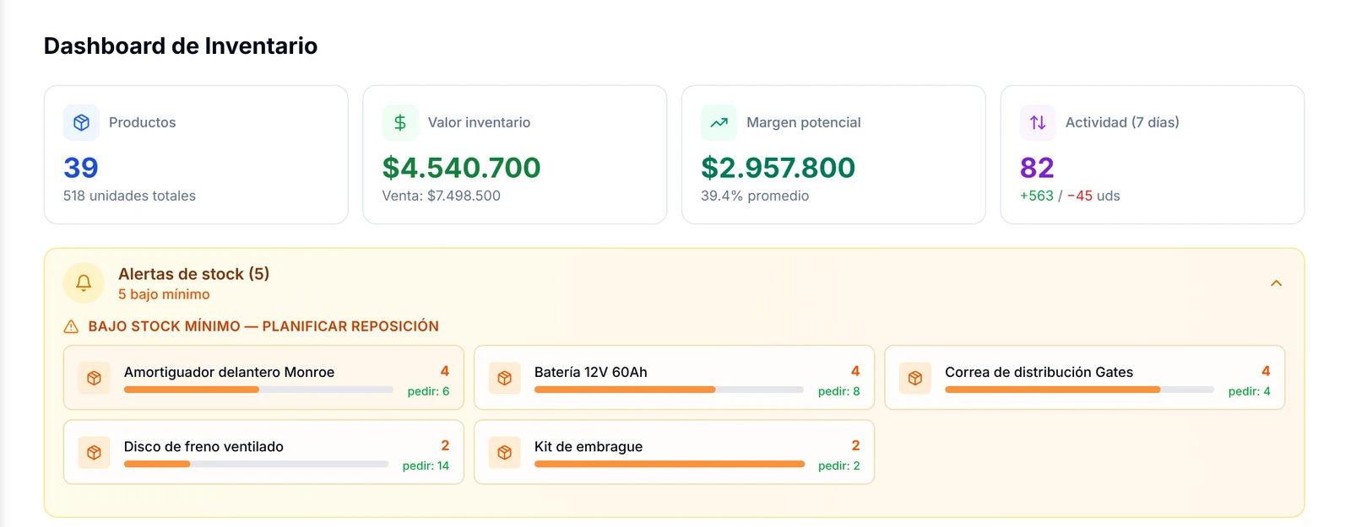Click the package icon for Batería 12V 60Ah

click(x=504, y=379)
